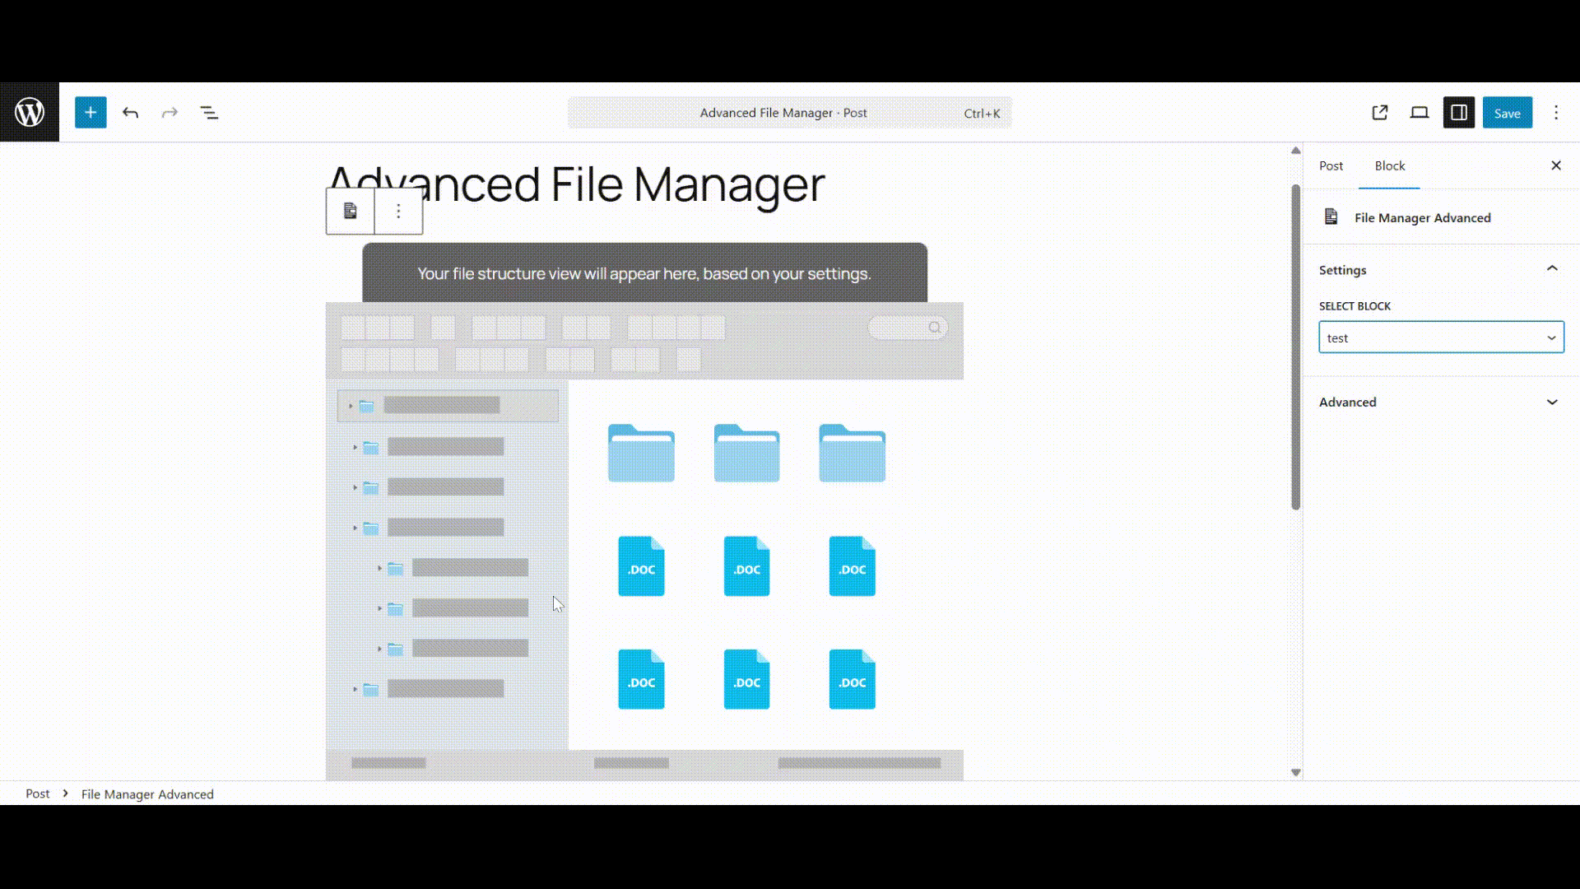Redo the last change

coord(169,112)
